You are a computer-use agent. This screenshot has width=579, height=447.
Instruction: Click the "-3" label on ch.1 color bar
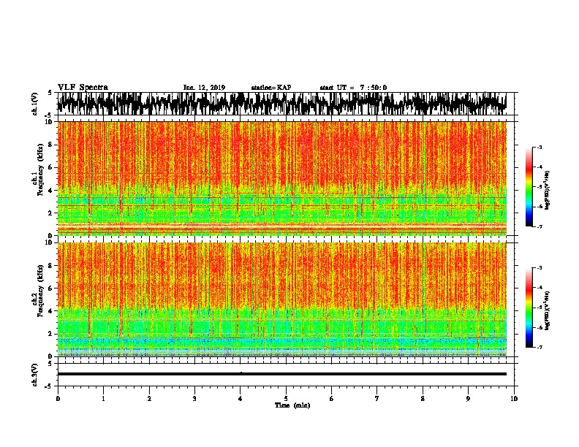tap(540, 147)
